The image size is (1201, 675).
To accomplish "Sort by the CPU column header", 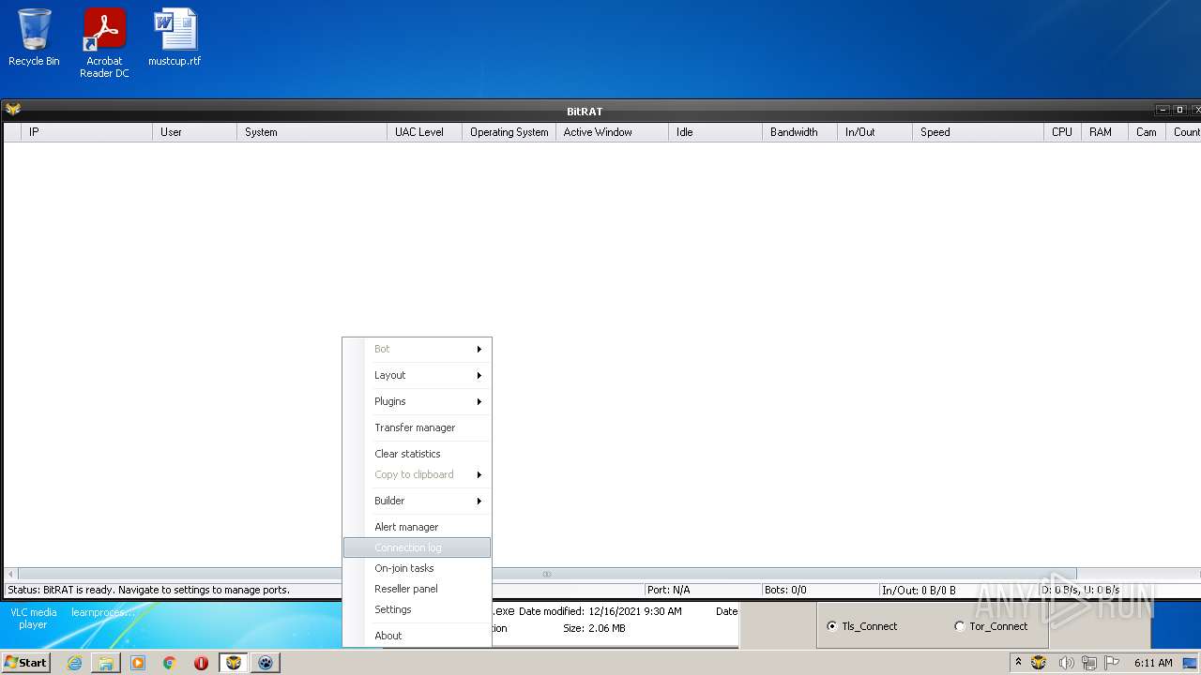I will (1062, 132).
